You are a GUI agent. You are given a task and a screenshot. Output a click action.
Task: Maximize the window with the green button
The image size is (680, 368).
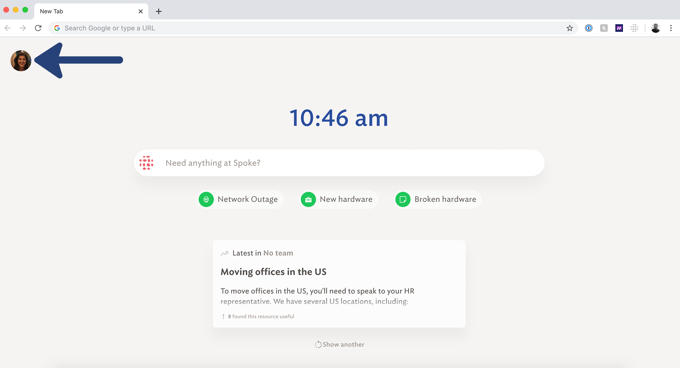25,10
